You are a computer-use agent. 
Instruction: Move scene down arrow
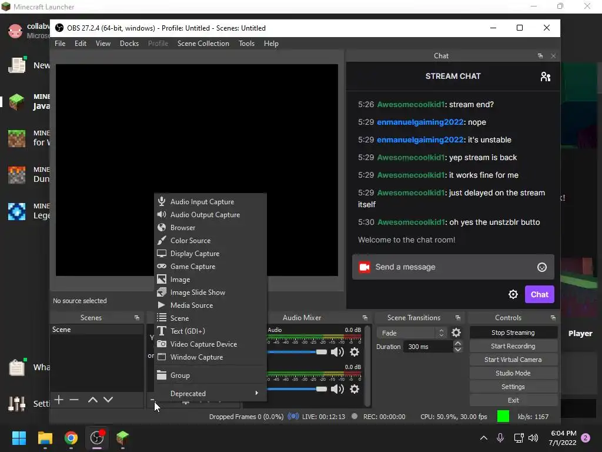[x=108, y=400]
